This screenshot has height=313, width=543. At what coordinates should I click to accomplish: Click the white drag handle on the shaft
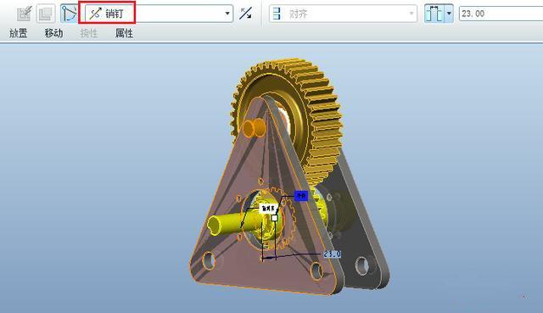click(274, 218)
